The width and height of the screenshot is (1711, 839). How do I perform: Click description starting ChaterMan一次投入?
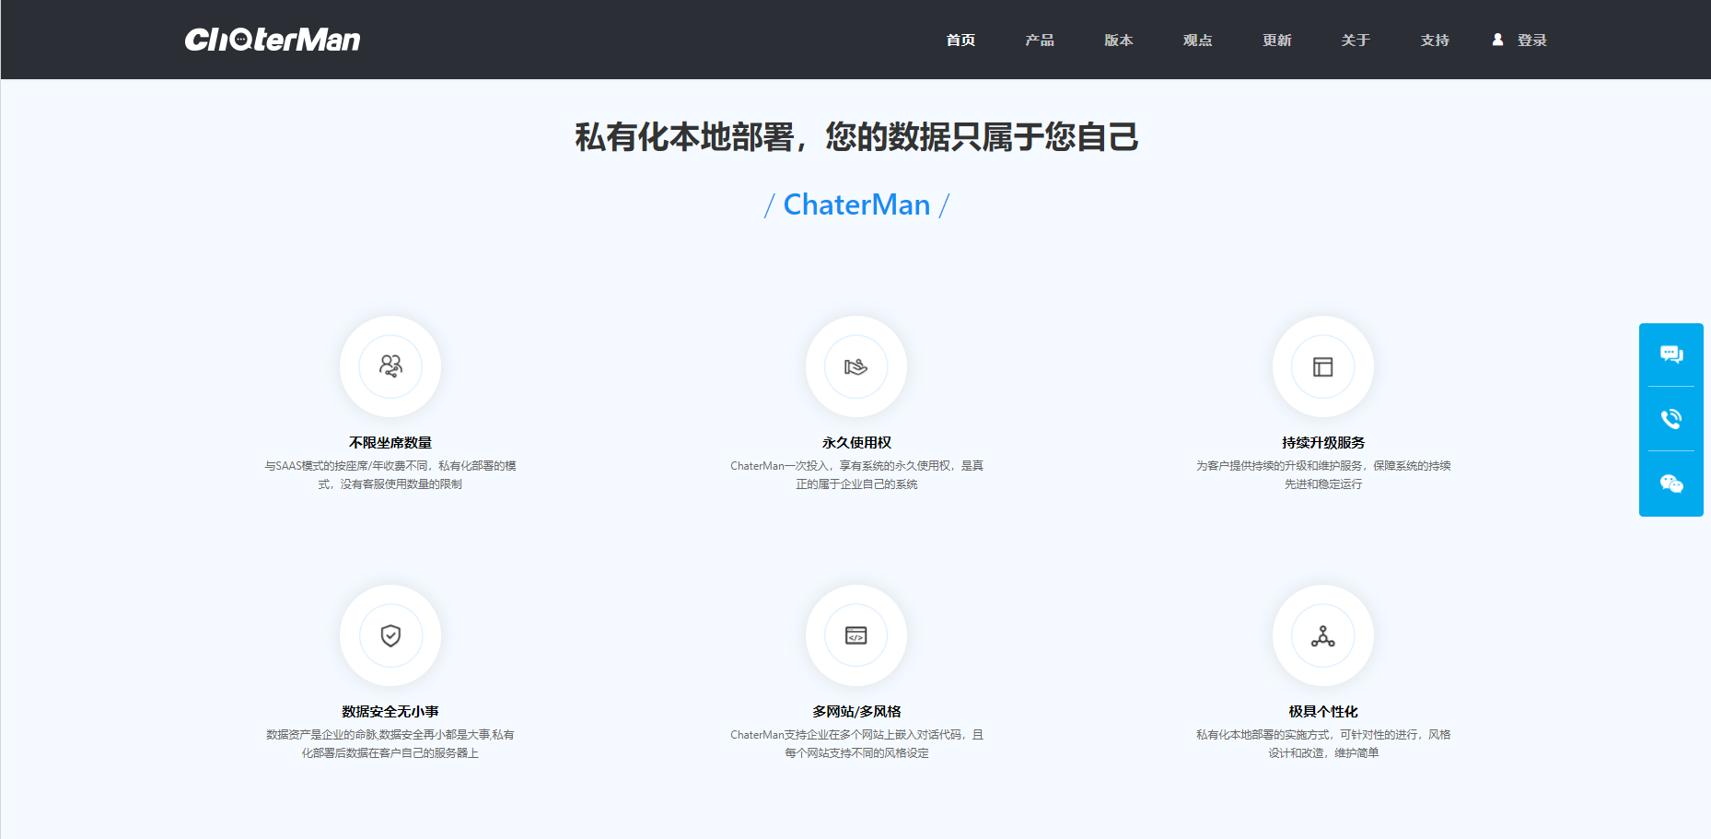click(856, 475)
